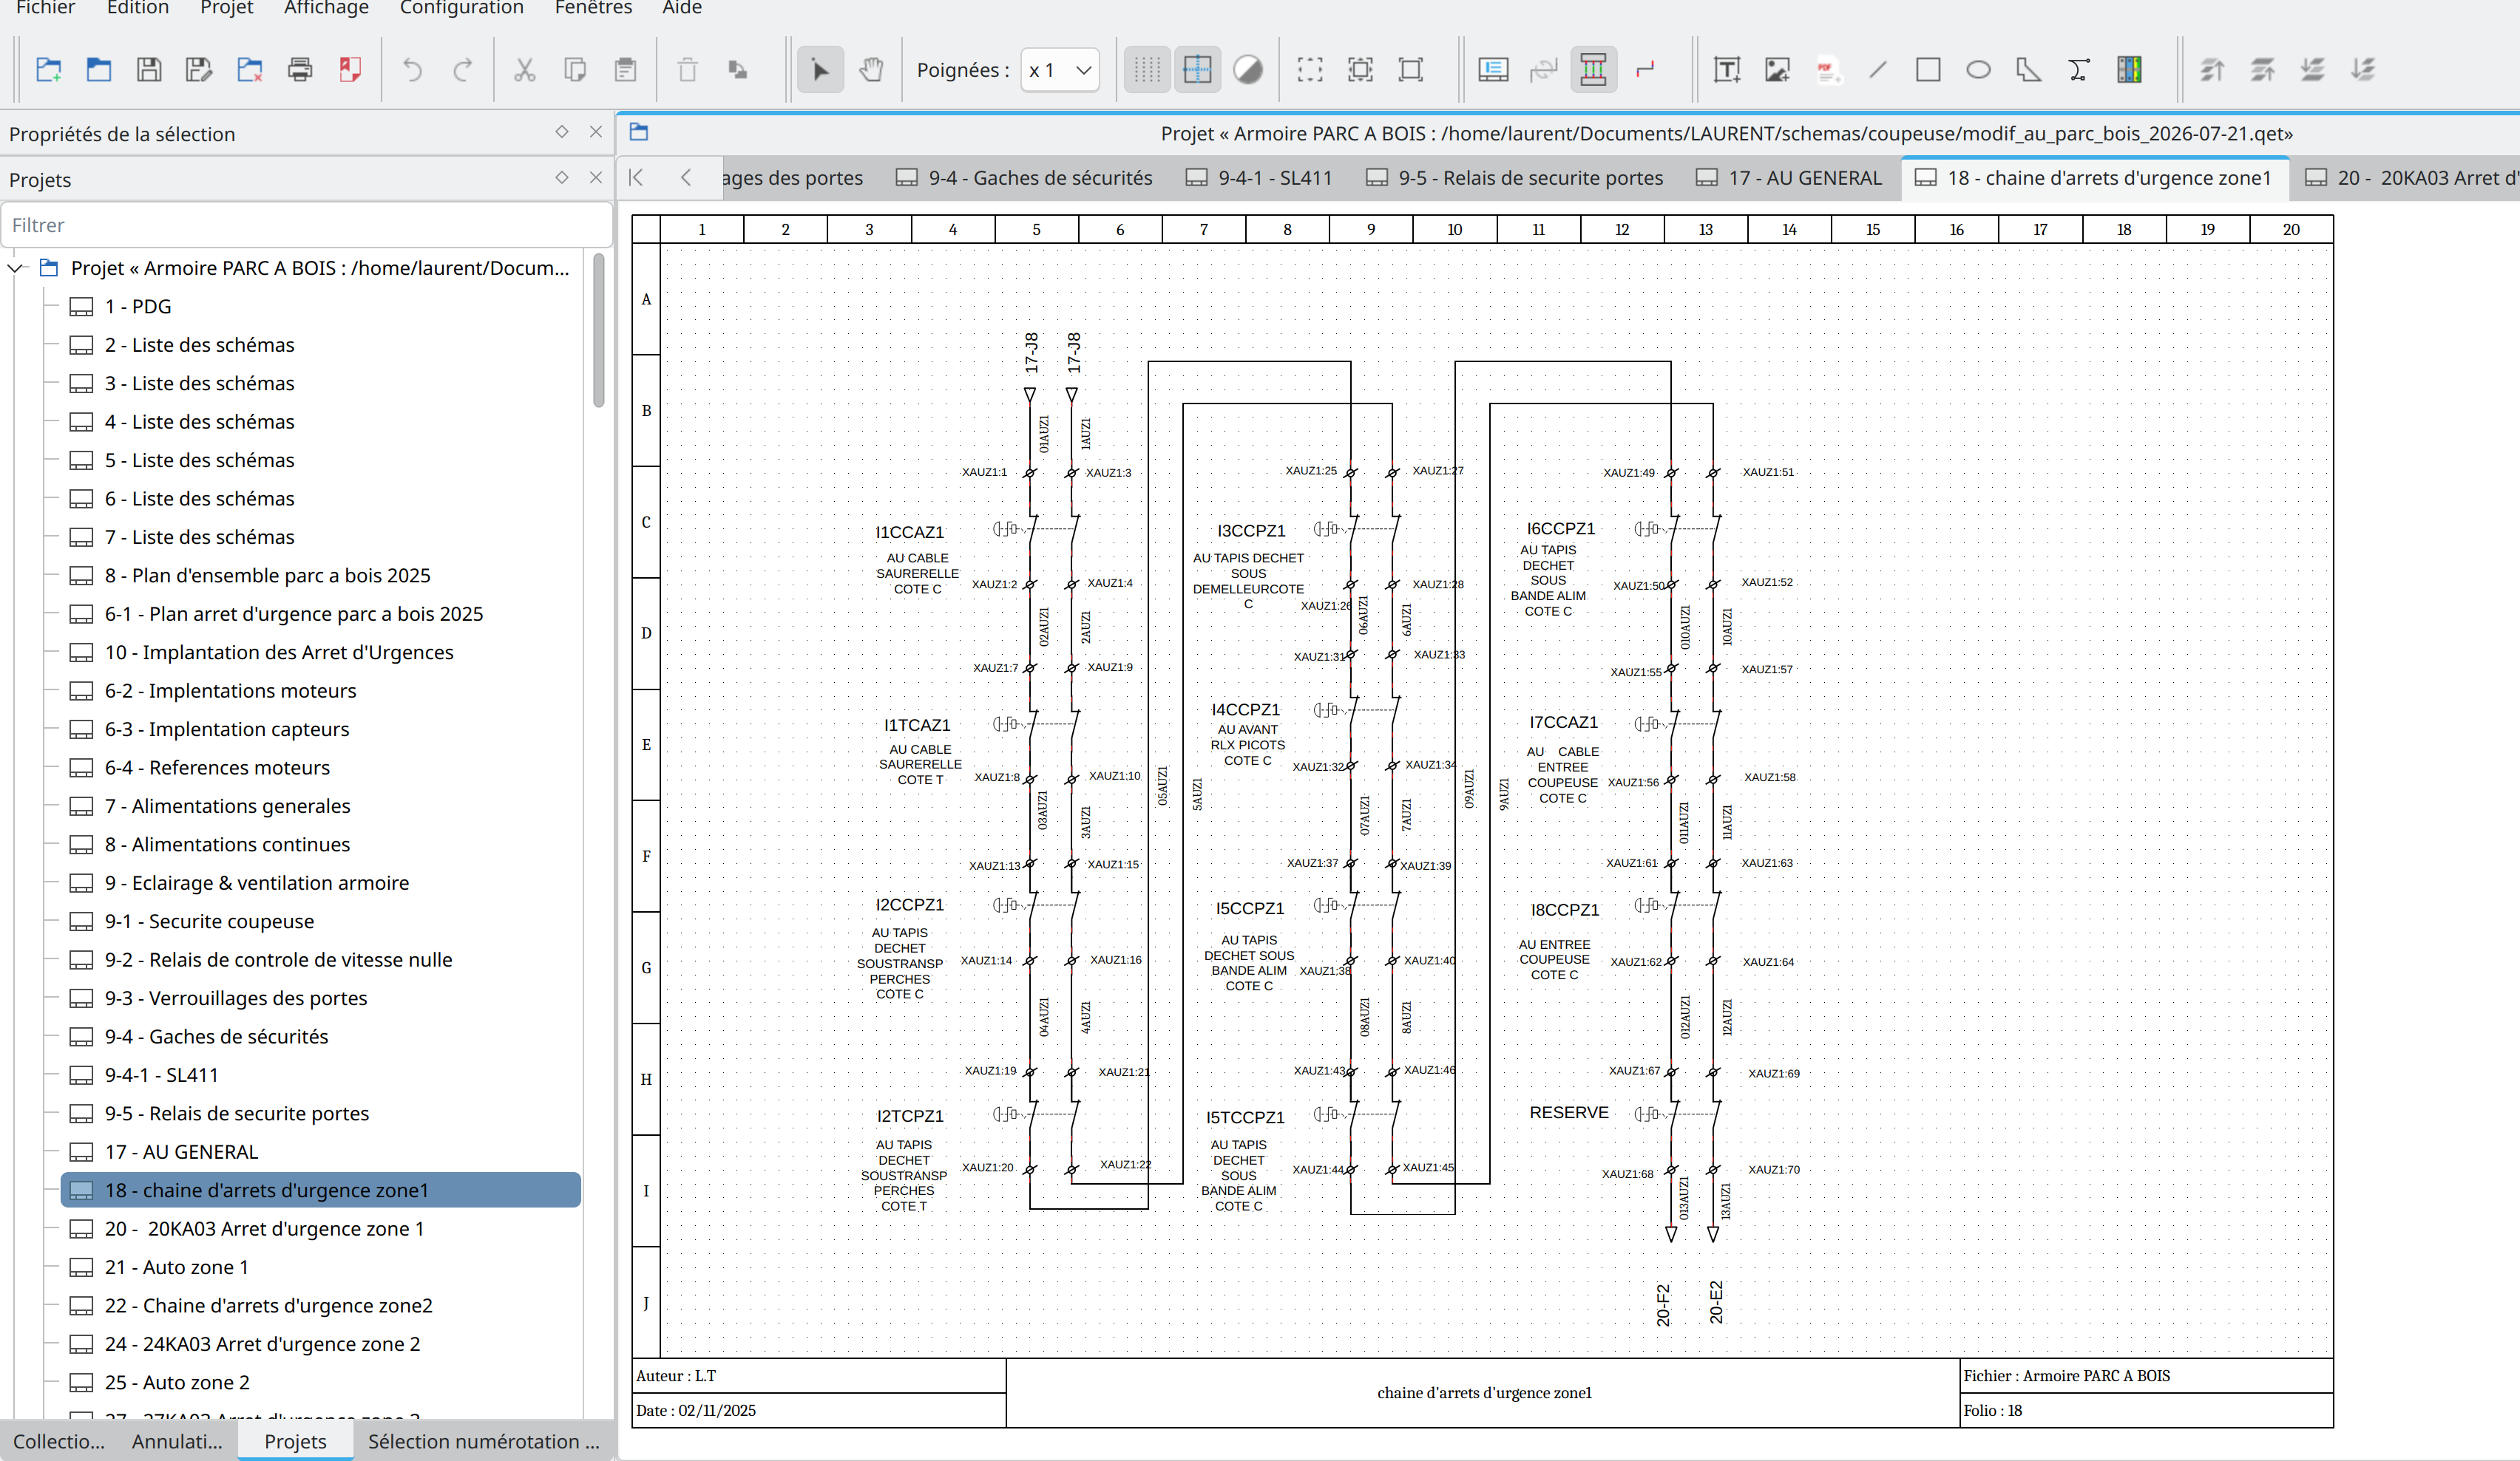Click the terminal strip icon

(2129, 70)
